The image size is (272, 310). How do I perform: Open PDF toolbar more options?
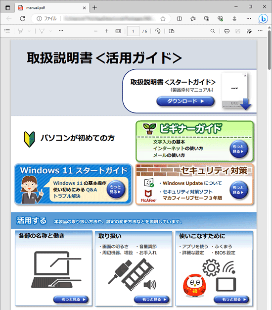coord(260,31)
